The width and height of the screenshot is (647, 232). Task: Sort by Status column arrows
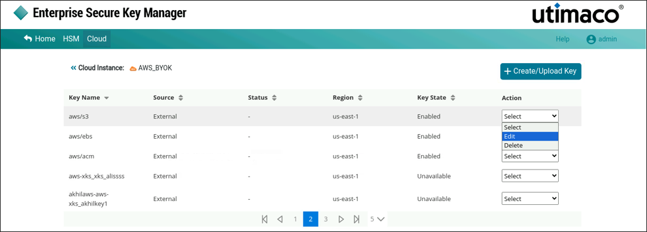click(274, 98)
